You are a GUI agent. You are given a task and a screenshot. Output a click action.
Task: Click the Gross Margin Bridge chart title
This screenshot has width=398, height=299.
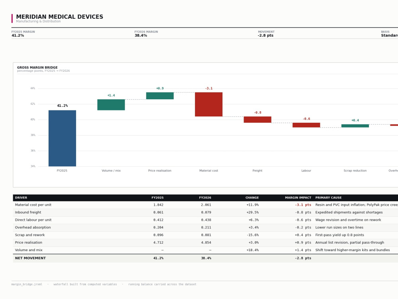point(37,68)
